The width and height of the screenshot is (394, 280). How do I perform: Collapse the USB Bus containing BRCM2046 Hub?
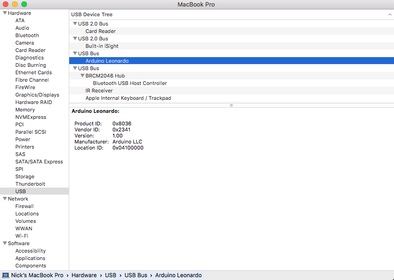(x=75, y=68)
